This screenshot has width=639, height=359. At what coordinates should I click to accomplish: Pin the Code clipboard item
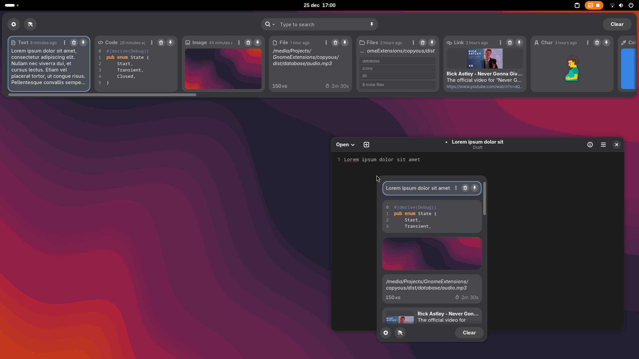pyautogui.click(x=170, y=43)
